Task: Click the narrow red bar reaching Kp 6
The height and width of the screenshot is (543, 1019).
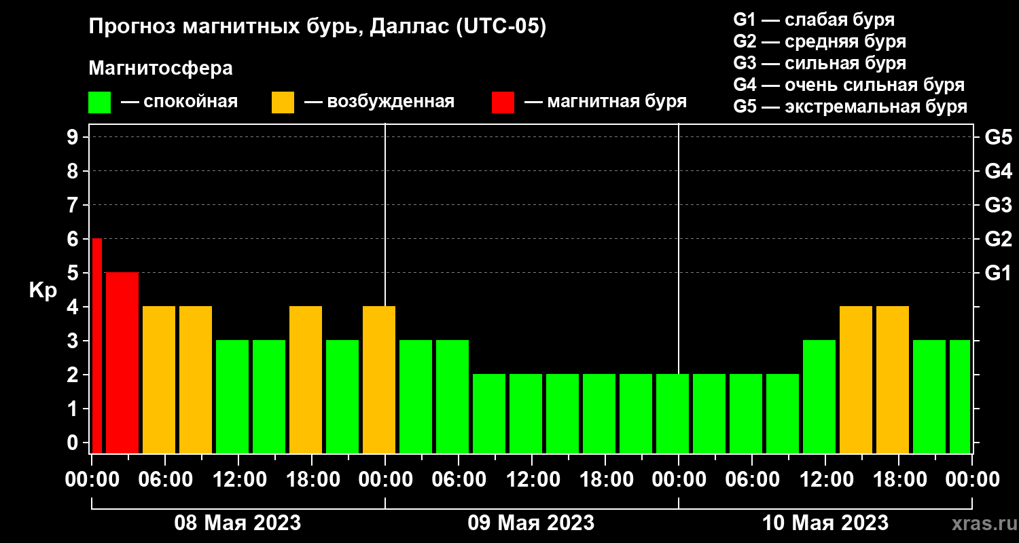Action: pos(96,346)
